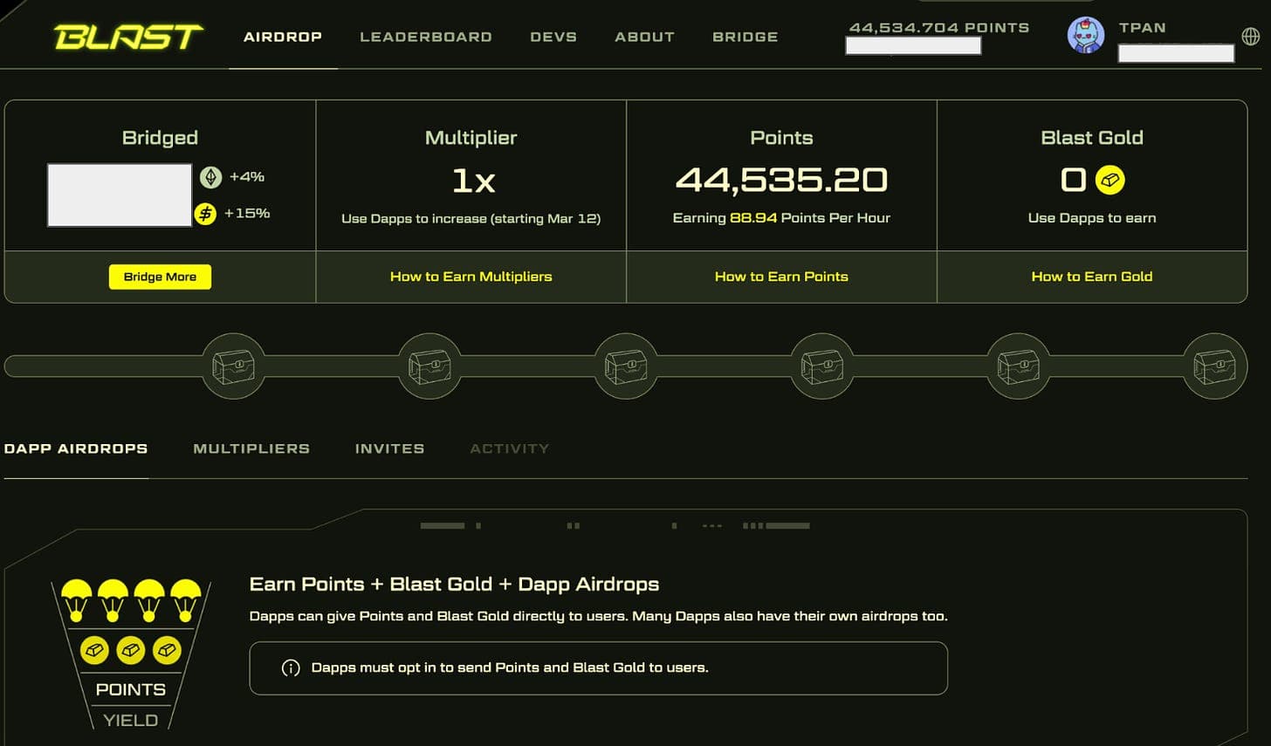
Task: Click the 1x multiplier value
Action: click(x=472, y=181)
